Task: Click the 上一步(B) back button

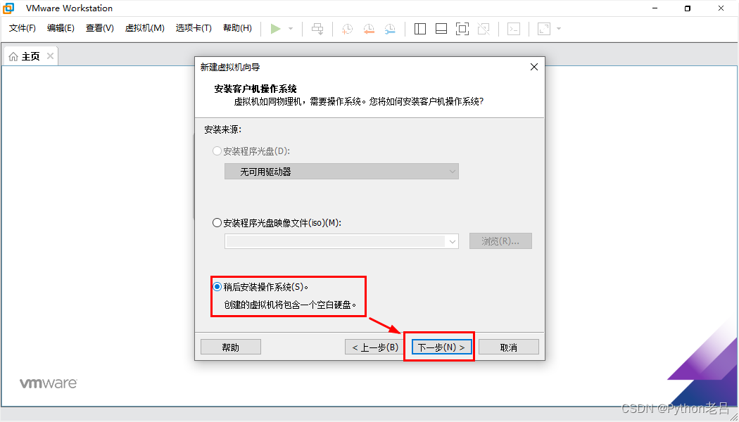Action: [x=375, y=347]
